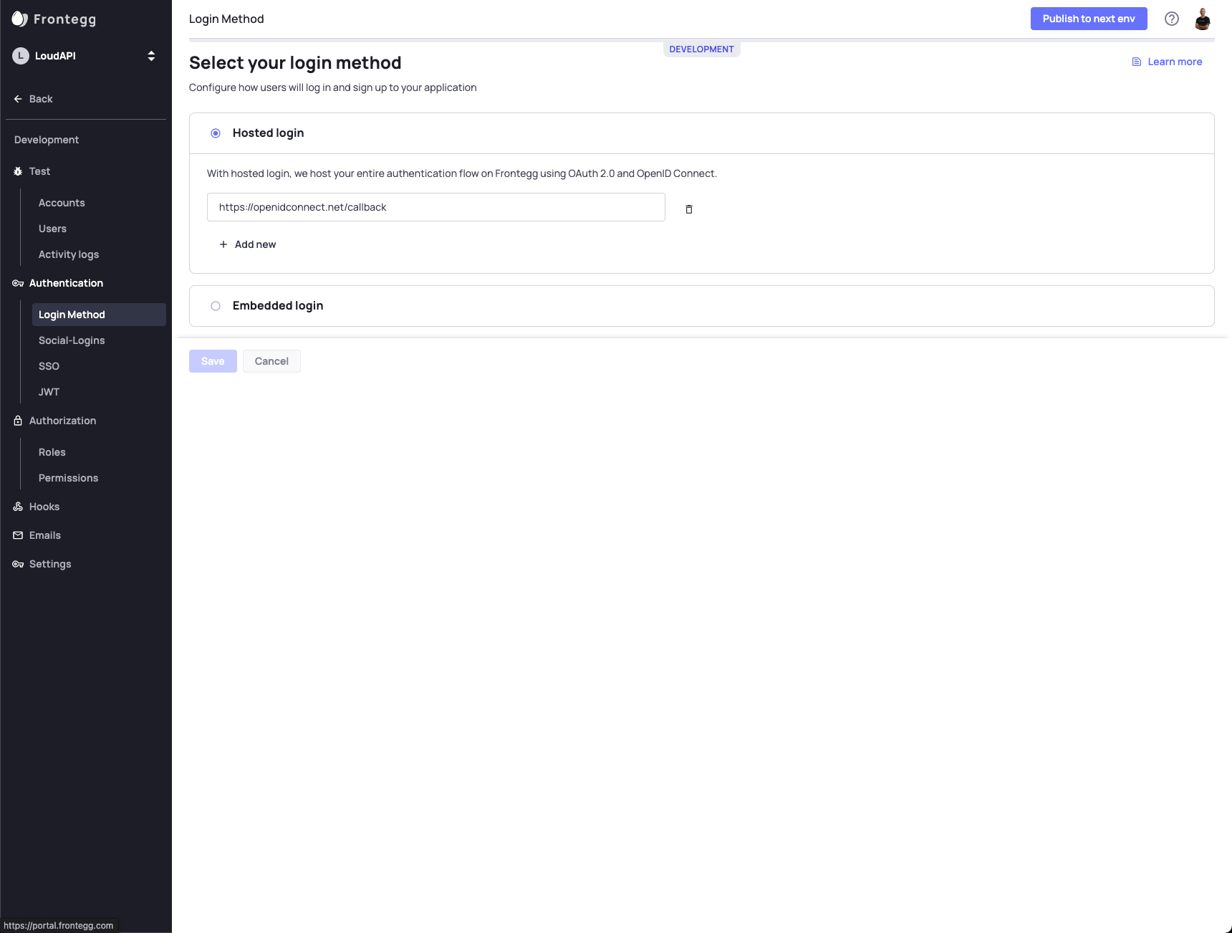
Task: Click the plus icon beside Add new
Action: [x=223, y=244]
